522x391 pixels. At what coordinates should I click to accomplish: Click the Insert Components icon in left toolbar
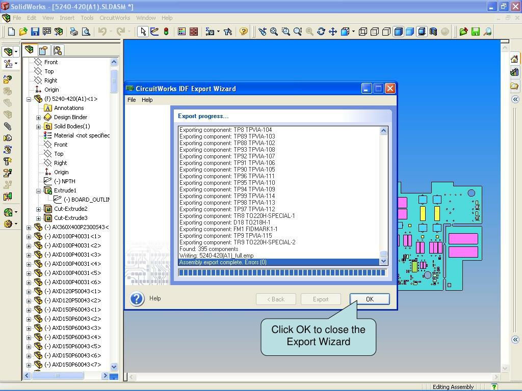point(8,79)
